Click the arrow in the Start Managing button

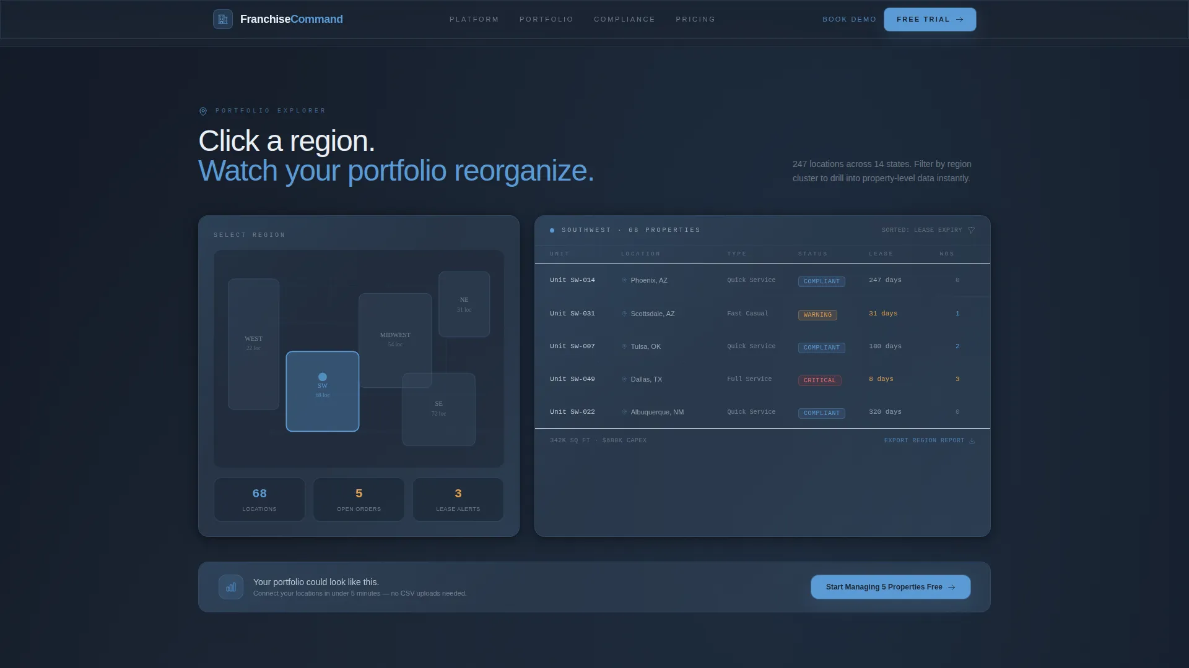952,587
